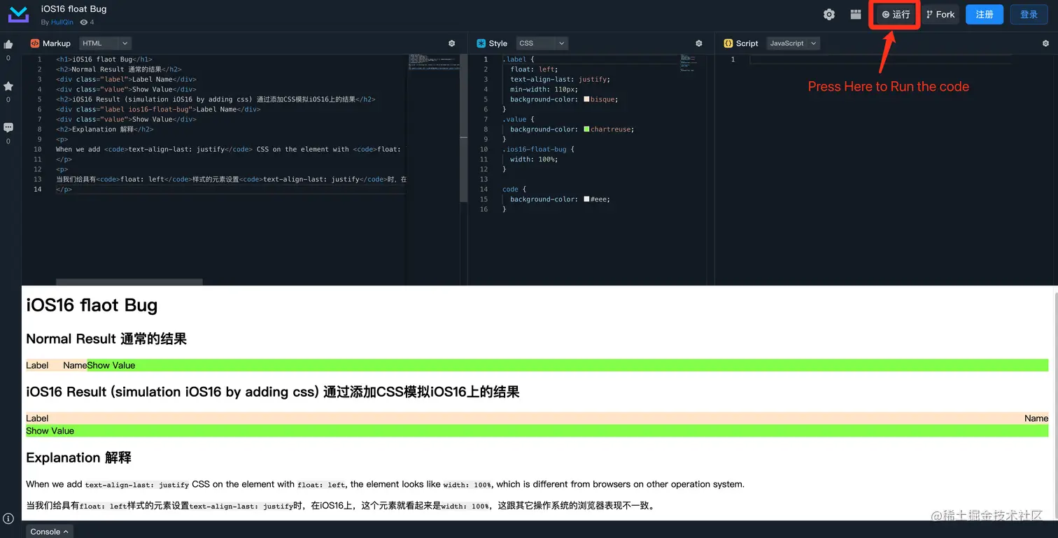
Task: Click the "<h2>Explanation 解释</h2>" code line
Action: (x=105, y=129)
